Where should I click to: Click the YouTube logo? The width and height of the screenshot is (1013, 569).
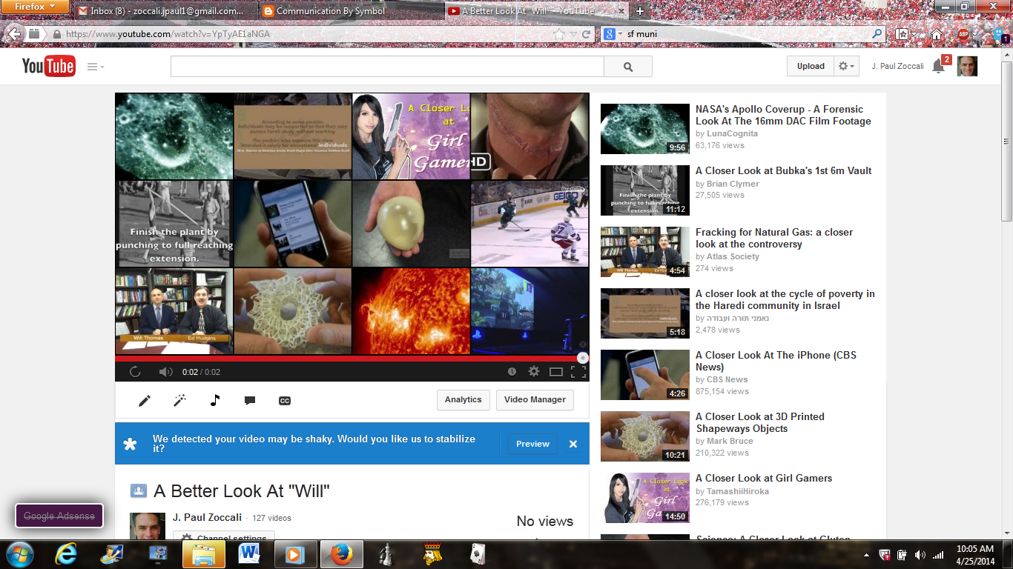(x=48, y=66)
